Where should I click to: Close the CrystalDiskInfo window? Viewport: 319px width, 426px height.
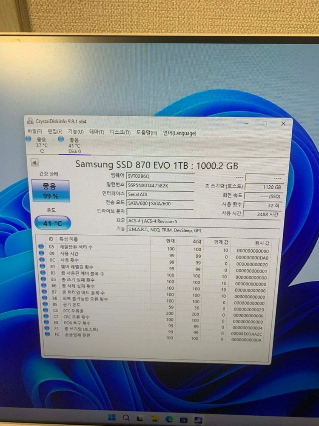[x=283, y=124]
